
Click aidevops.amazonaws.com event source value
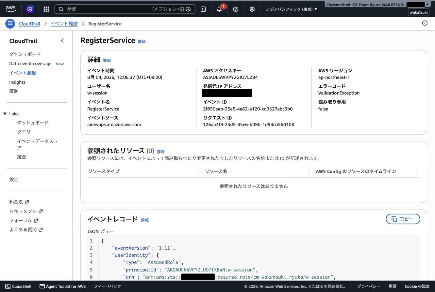(114, 124)
